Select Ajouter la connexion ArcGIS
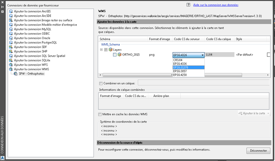Image resolution: width=275 pixels, height=161 pixels. point(32,11)
